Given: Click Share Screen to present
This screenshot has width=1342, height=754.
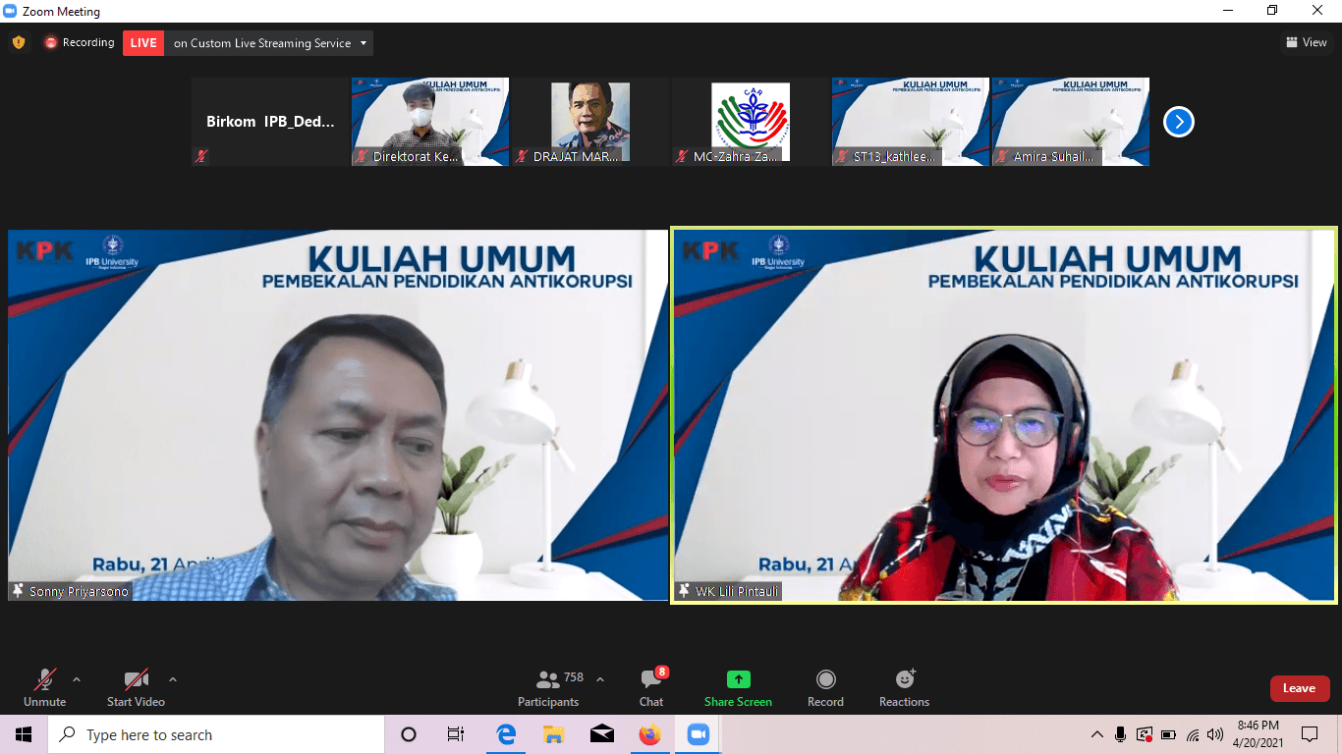Looking at the screenshot, I should (737, 687).
